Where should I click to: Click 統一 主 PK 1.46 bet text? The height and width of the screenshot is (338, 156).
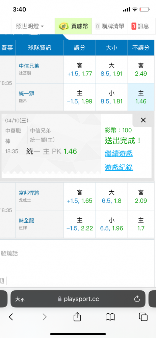coord(52,151)
